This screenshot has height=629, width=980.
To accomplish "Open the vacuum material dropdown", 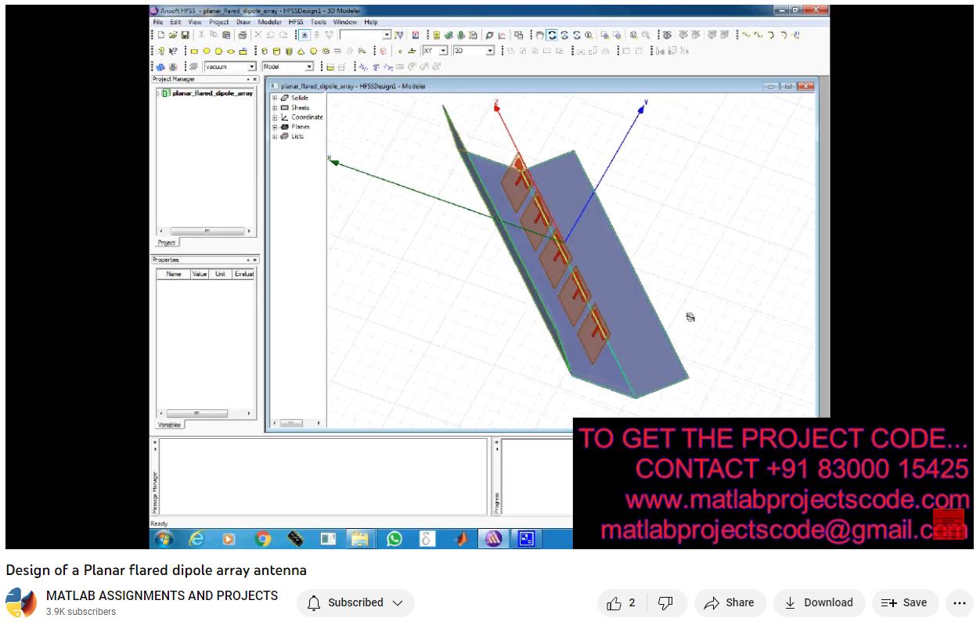I will (x=251, y=67).
